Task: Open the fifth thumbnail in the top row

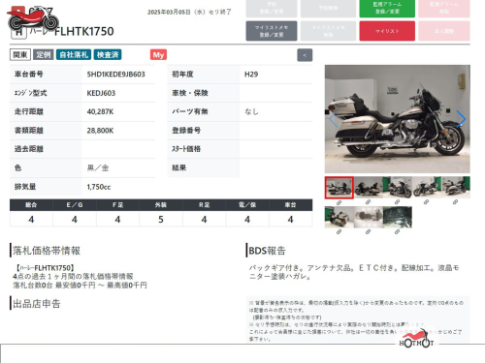Action: 456,188
